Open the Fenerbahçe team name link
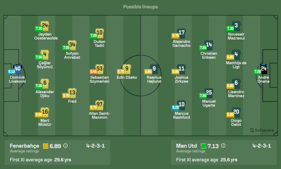The width and height of the screenshot is (281, 169). coord(24,146)
